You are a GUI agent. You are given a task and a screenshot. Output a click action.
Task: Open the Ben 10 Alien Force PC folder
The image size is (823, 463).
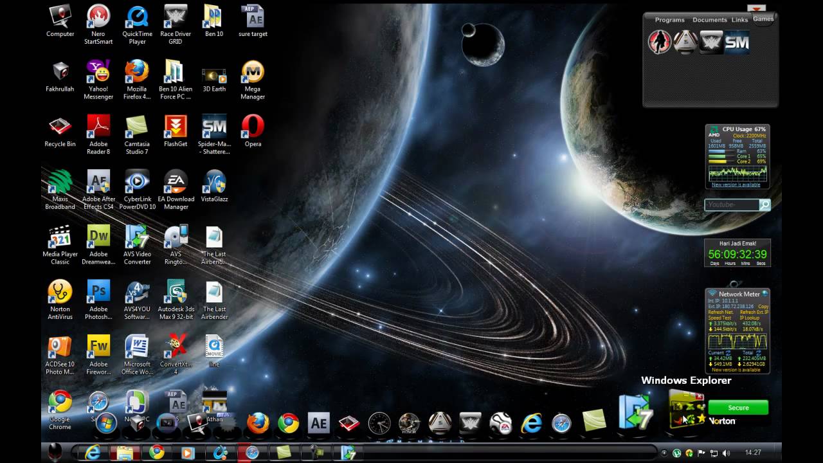[x=176, y=80]
